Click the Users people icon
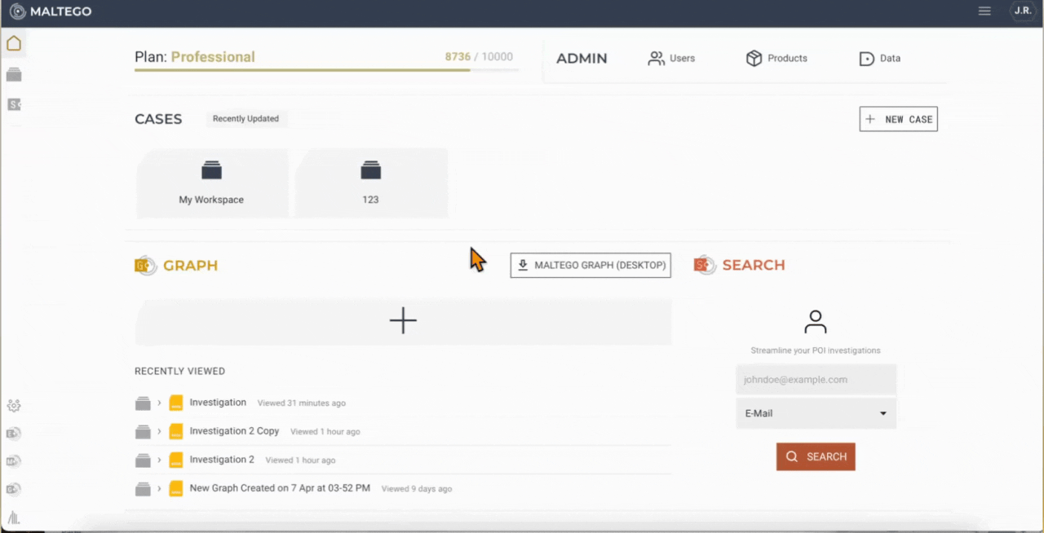 pyautogui.click(x=656, y=59)
